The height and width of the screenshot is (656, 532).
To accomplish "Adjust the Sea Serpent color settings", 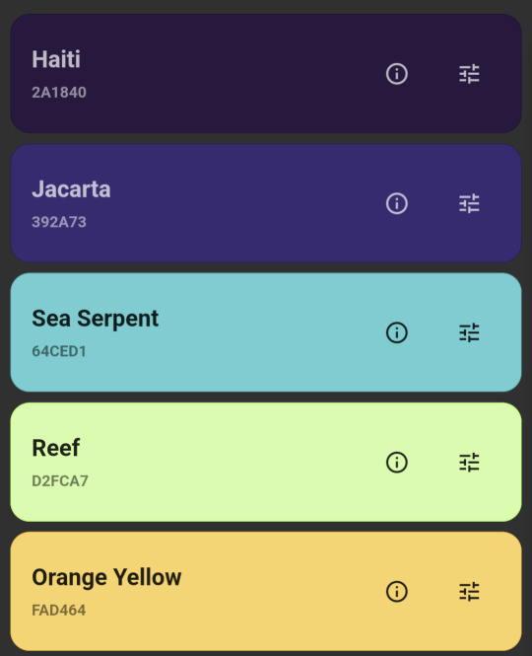I will (469, 332).
